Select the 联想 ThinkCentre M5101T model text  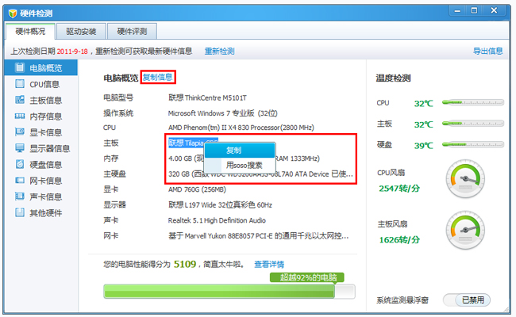pos(207,98)
